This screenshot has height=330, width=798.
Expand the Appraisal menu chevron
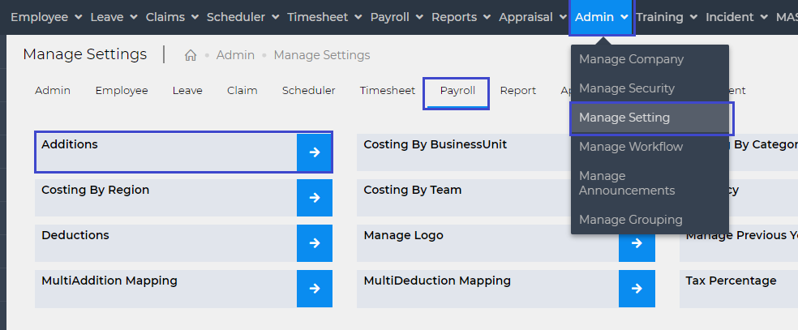pyautogui.click(x=562, y=17)
